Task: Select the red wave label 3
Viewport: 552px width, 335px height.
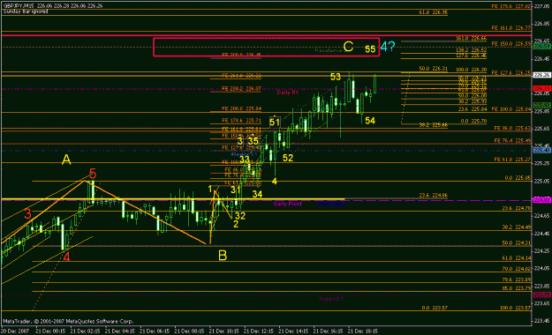Action: [x=27, y=213]
